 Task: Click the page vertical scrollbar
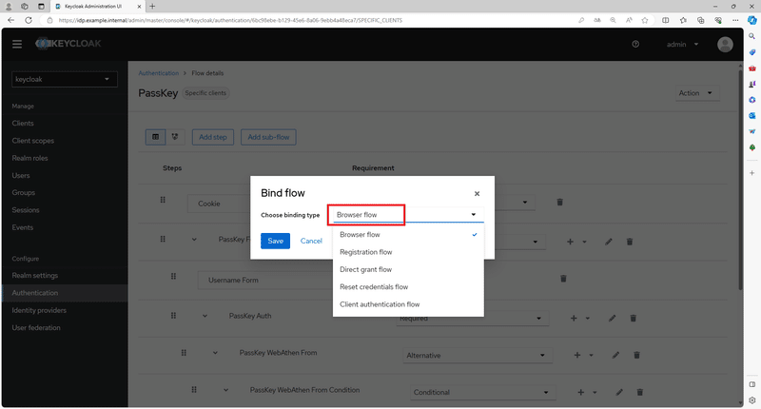point(740,180)
